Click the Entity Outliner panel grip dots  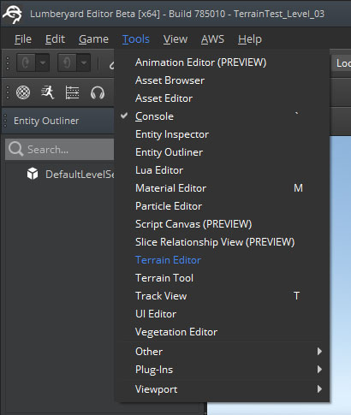pyautogui.click(x=5, y=121)
